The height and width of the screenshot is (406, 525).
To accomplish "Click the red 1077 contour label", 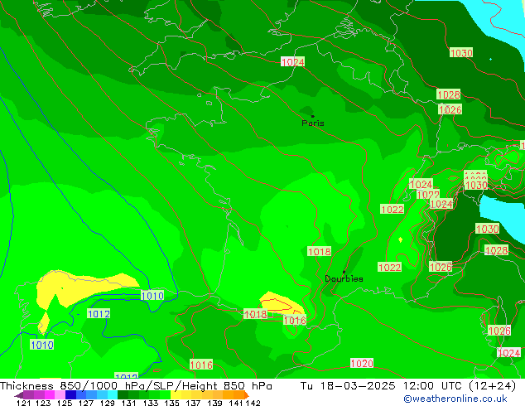I will (428, 195).
